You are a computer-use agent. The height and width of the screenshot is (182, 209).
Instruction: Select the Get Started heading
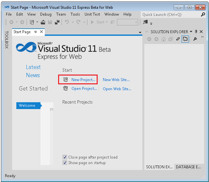coord(33,89)
